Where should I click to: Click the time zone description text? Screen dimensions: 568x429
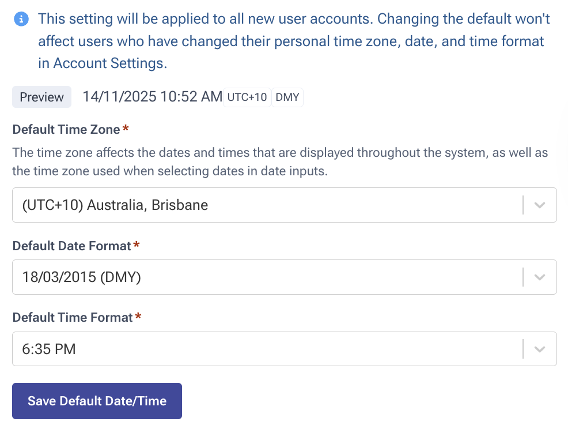point(280,162)
